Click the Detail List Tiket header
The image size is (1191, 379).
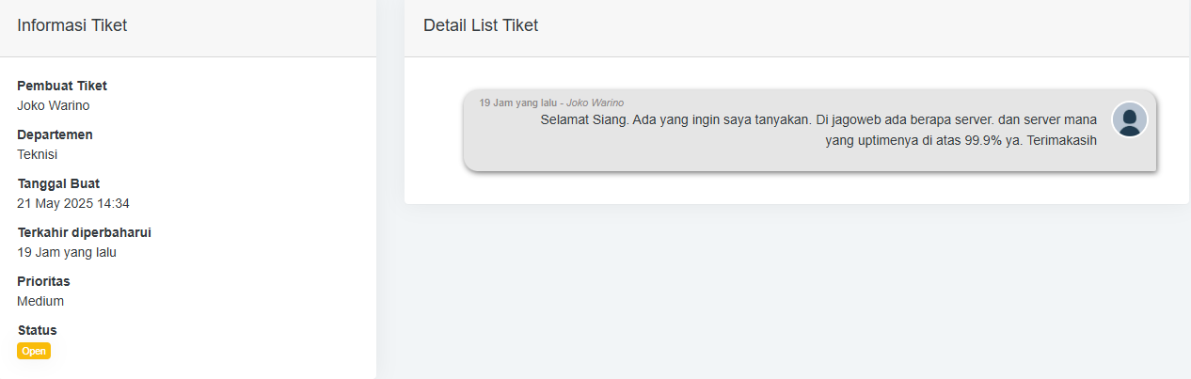pos(481,26)
